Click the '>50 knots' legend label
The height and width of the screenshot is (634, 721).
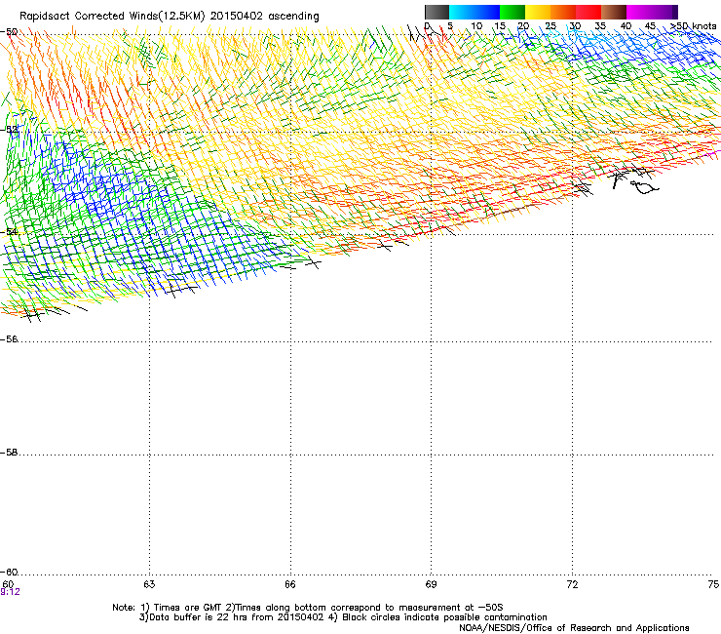(x=694, y=26)
